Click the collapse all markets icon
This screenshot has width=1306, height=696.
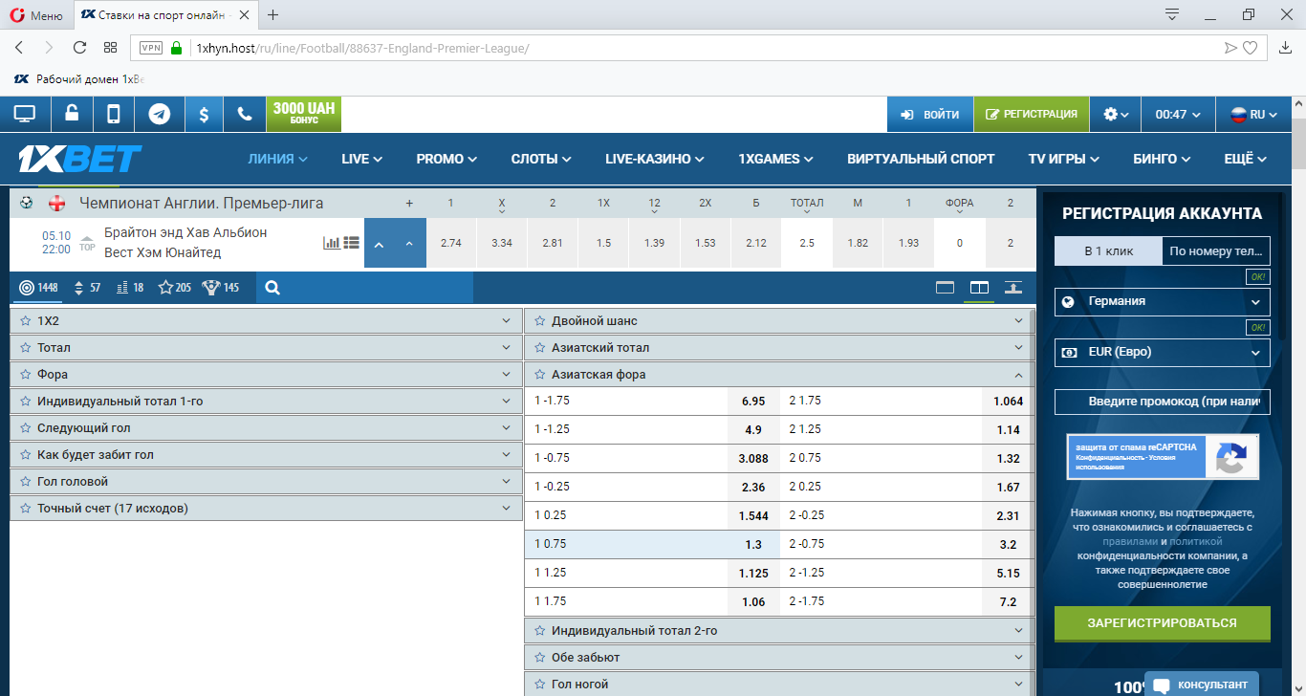pyautogui.click(x=1013, y=287)
